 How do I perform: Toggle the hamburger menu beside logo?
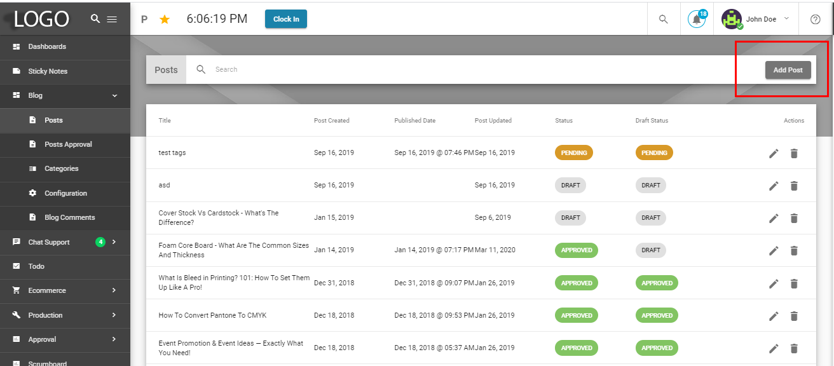coord(112,19)
